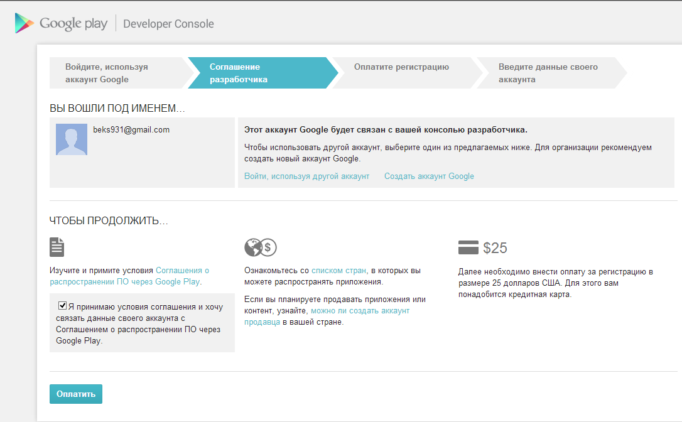
Task: Open "можно ли создать аккаунт продавца" link
Action: [327, 316]
